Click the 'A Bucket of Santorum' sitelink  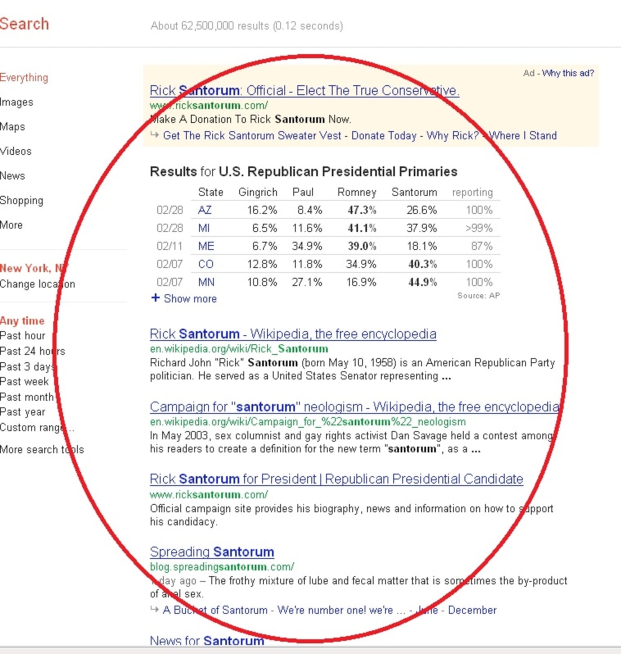click(215, 610)
